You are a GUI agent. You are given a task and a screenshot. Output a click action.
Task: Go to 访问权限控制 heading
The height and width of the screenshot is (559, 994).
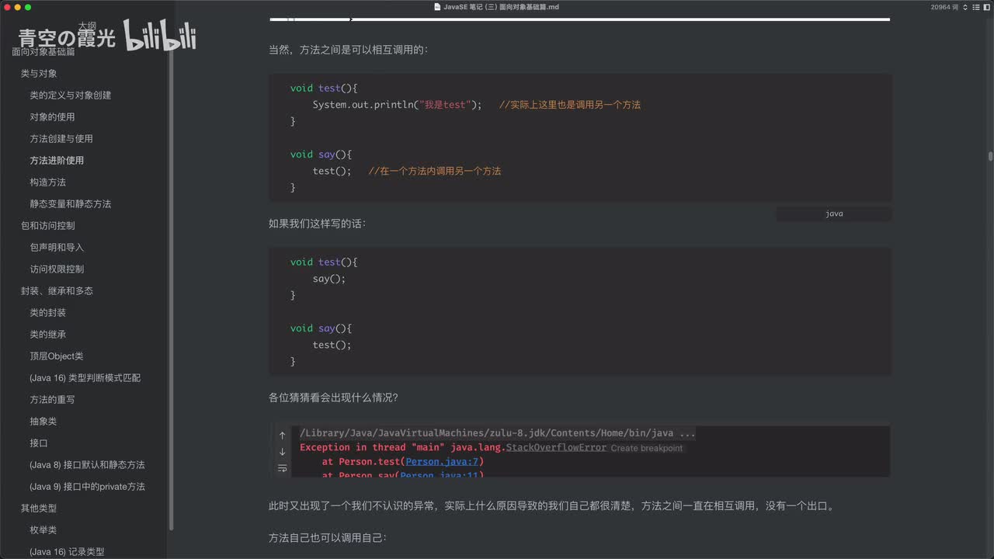point(57,269)
